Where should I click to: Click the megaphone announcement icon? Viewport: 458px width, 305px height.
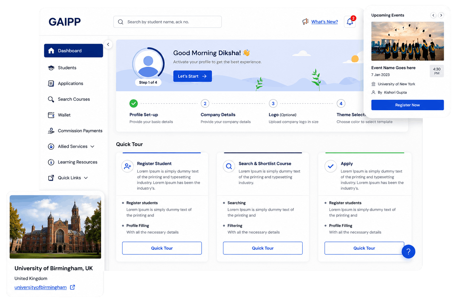coord(305,22)
